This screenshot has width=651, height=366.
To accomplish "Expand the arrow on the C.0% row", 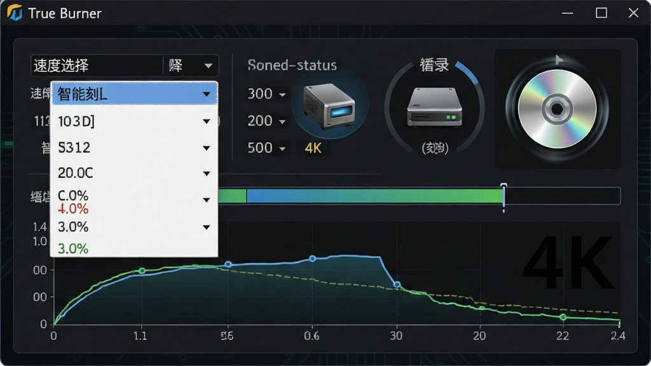I will [x=207, y=200].
